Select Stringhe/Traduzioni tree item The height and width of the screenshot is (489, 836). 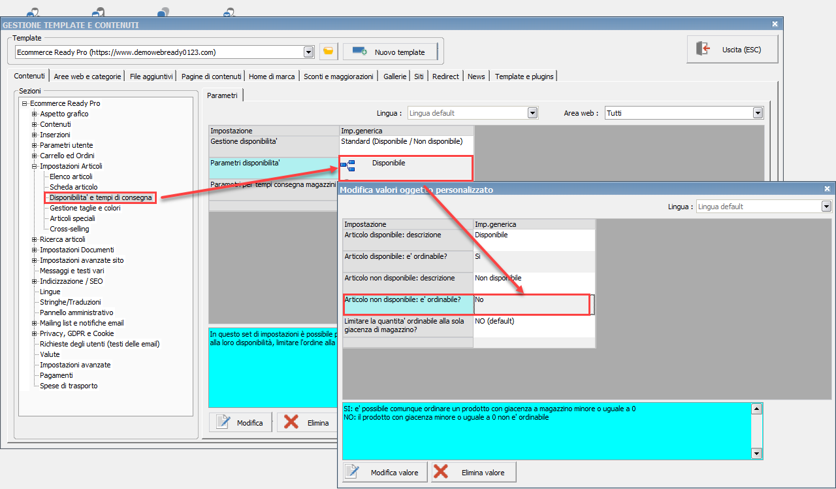tap(71, 302)
